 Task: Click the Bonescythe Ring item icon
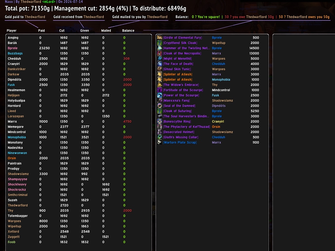pos(160,121)
